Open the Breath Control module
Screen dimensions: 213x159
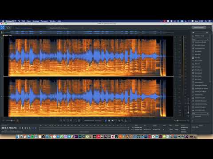coord(201,45)
